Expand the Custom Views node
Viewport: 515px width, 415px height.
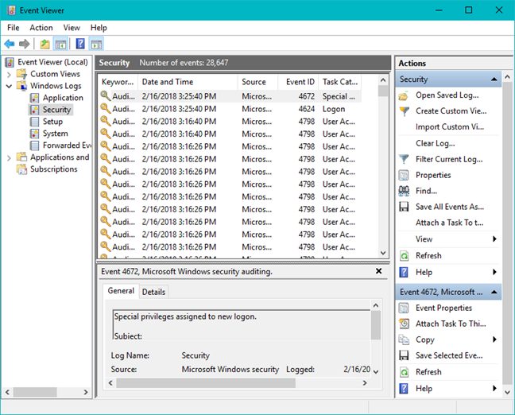pos(9,74)
